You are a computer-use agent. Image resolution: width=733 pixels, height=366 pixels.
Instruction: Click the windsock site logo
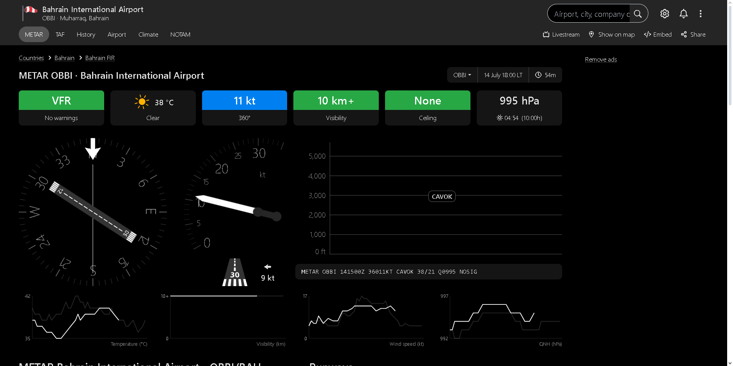[30, 13]
